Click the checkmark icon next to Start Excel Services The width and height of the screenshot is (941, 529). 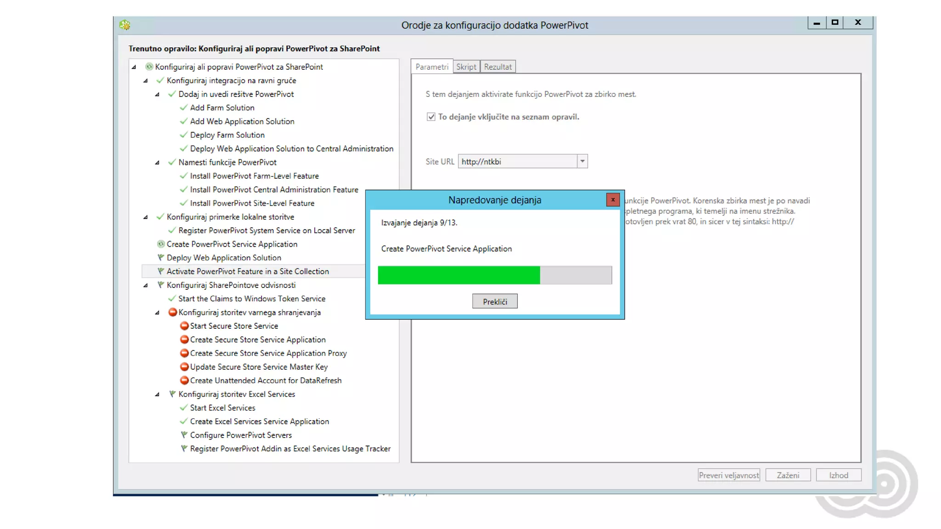pos(184,408)
